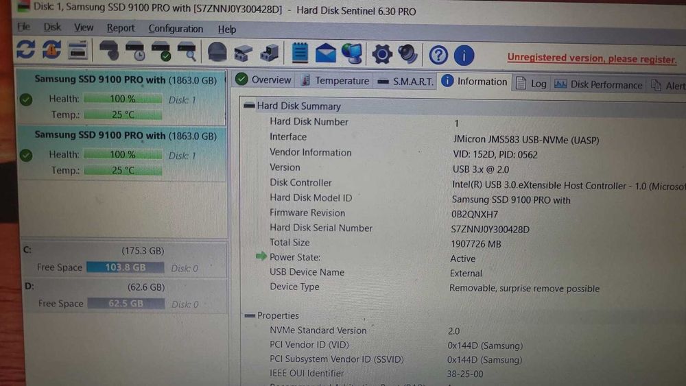Click the 'PCI Subsystem Vendor ID (SSVID)' label
This screenshot has width=686, height=386.
336,359
